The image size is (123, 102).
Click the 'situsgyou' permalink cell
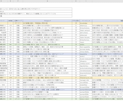click(86, 61)
